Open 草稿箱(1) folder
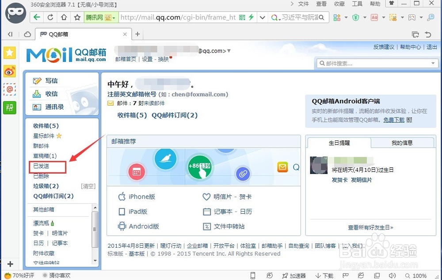The height and width of the screenshot is (280, 442). coord(45,156)
